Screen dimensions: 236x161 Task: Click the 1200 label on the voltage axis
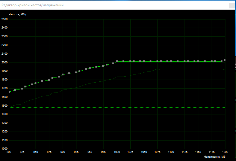tap(225, 152)
